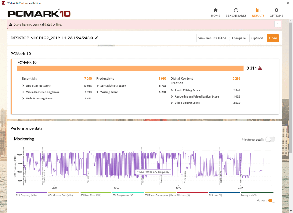Click the orange Close button

(x=272, y=38)
